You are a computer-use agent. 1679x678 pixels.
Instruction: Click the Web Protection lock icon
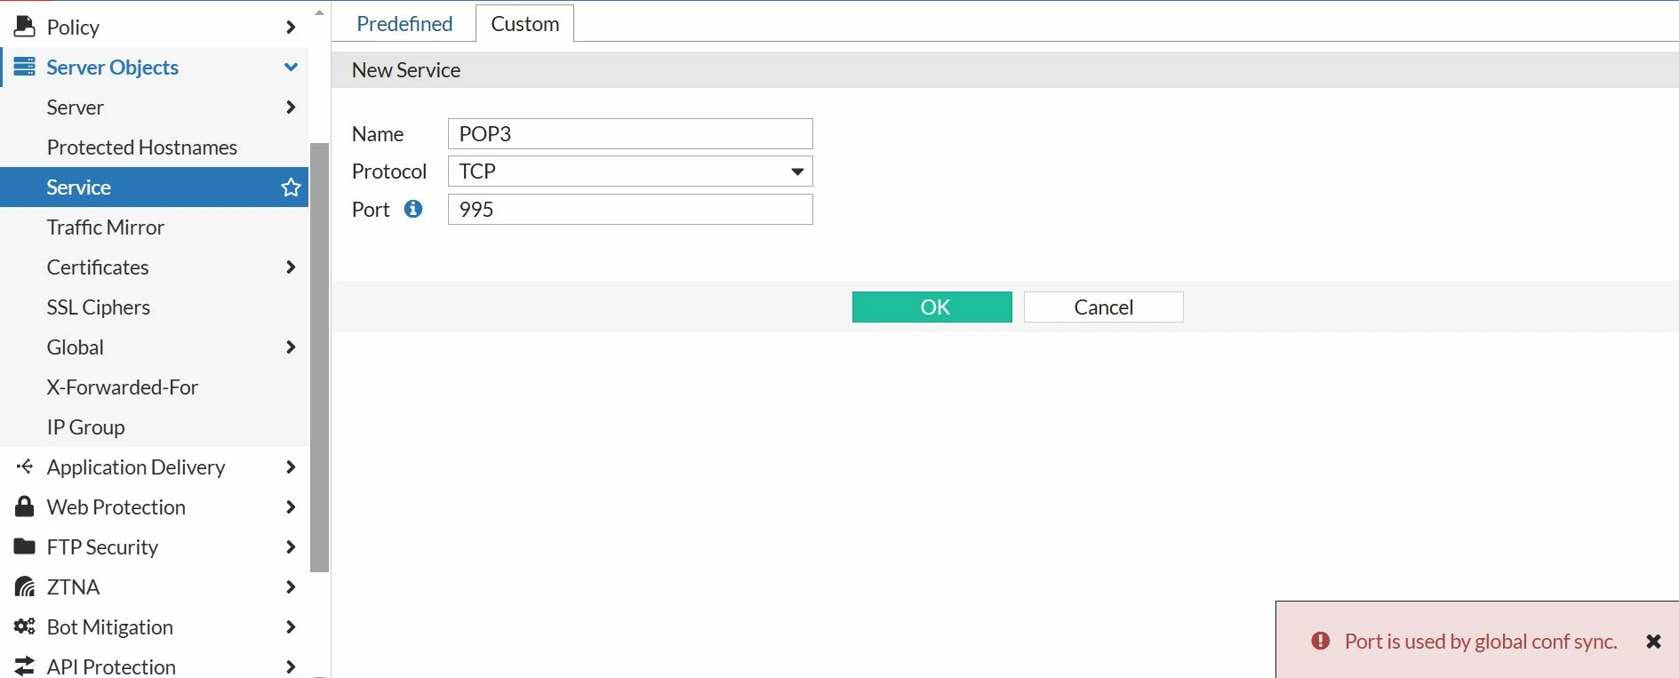point(24,507)
